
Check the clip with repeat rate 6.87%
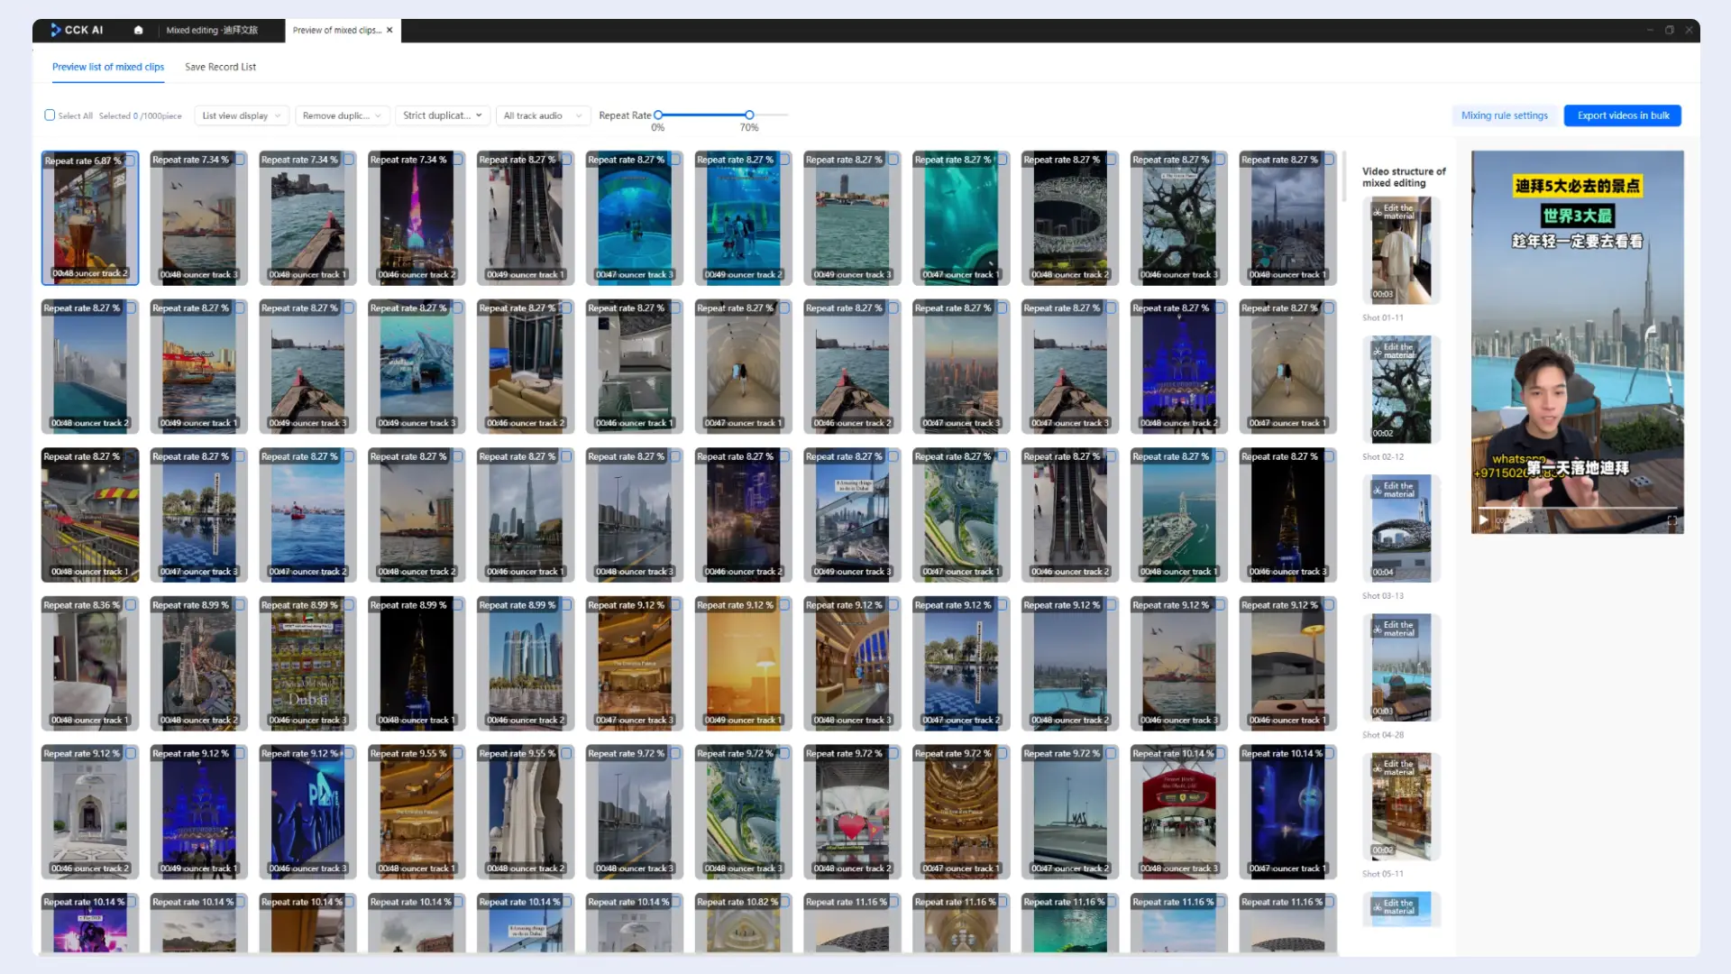(131, 161)
